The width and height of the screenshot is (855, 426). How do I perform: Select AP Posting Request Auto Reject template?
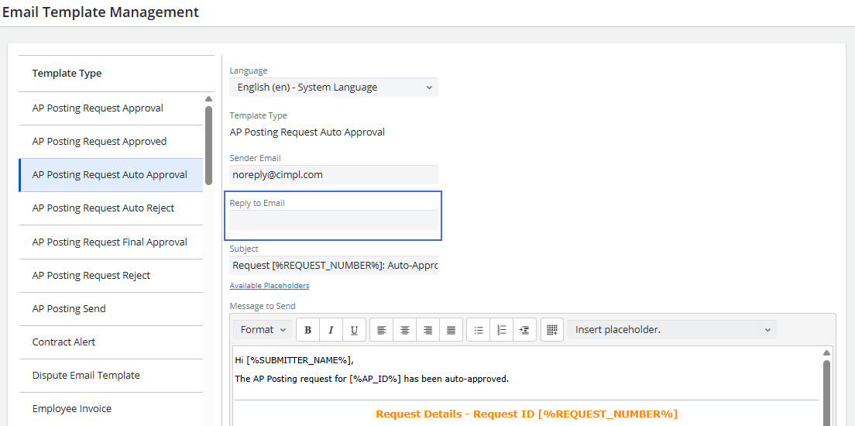(x=112, y=208)
